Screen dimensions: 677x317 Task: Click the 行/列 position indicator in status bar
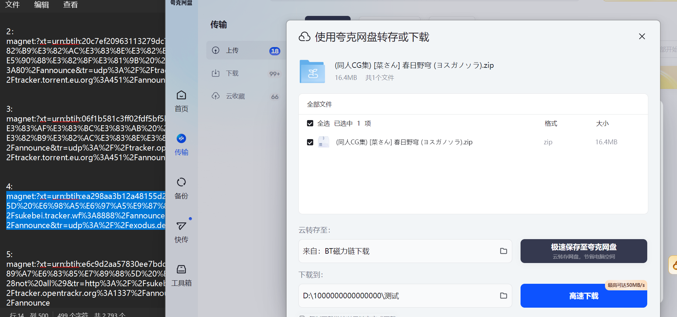pyautogui.click(x=29, y=314)
